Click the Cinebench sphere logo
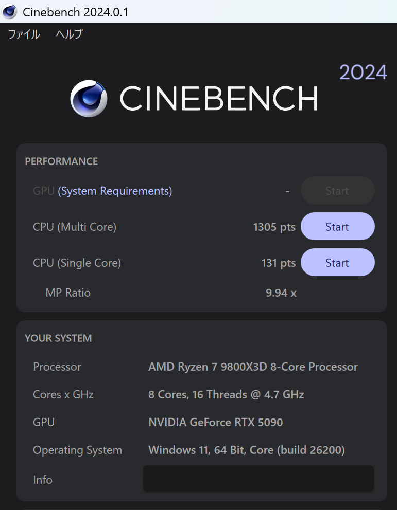The height and width of the screenshot is (510, 397). point(89,99)
